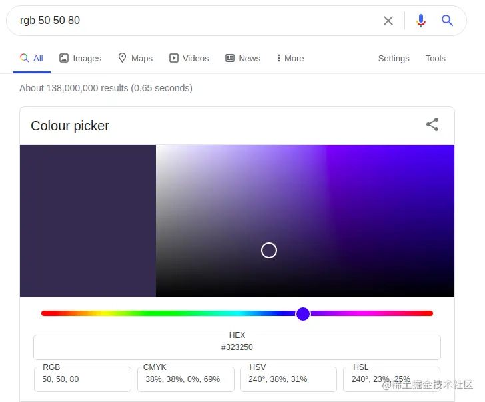Switch to the Videos tab

tap(189, 58)
